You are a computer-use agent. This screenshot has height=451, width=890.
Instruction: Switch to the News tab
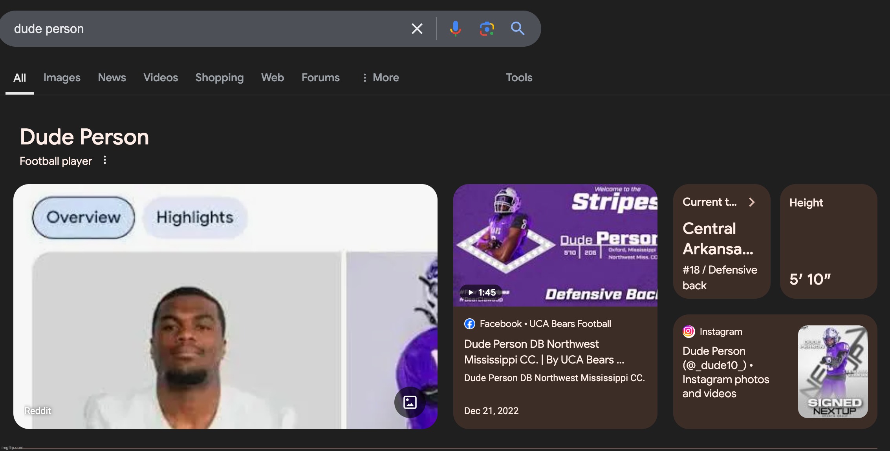tap(112, 78)
